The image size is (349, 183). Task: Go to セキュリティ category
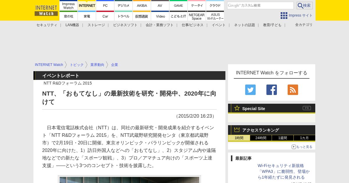point(47,25)
